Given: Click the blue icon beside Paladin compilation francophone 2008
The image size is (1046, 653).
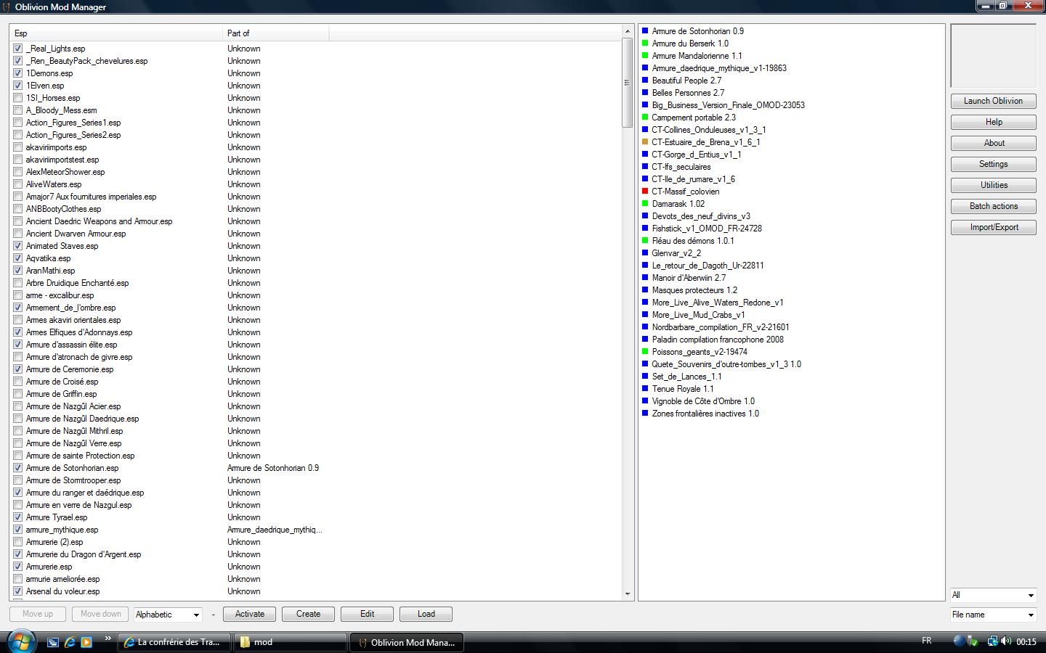Looking at the screenshot, I should (645, 340).
